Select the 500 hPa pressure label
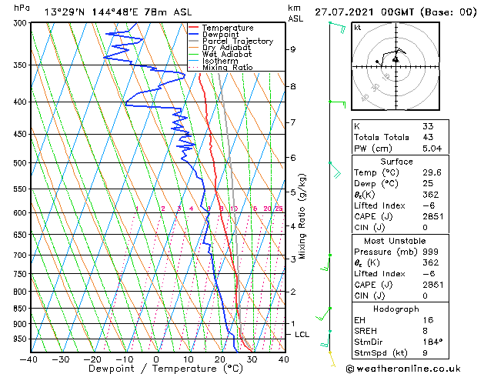 (x=22, y=163)
